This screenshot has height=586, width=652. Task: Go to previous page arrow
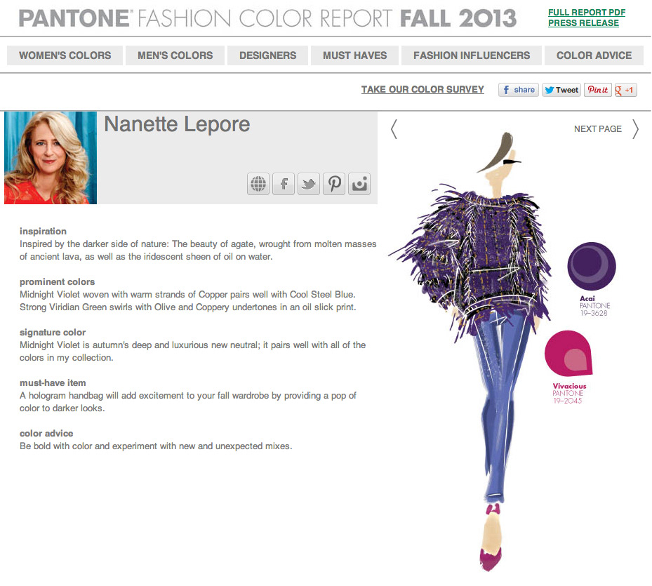(x=394, y=129)
